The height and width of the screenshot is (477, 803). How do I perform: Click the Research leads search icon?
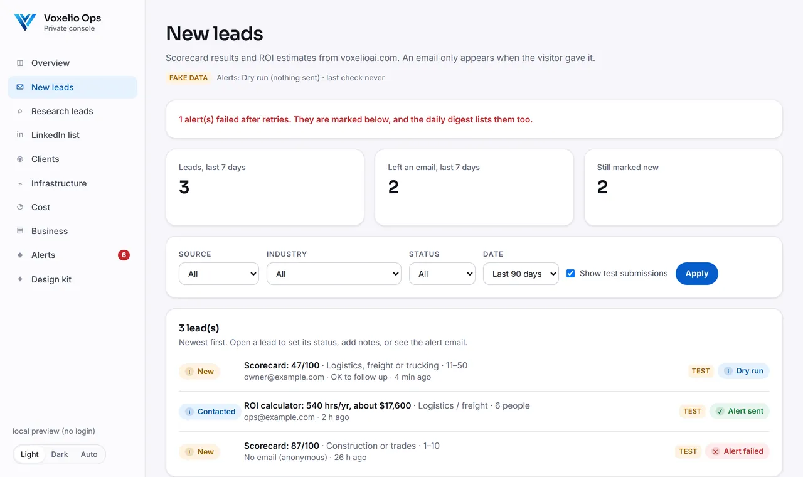click(20, 111)
